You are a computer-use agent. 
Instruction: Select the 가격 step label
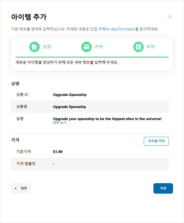point(99,47)
